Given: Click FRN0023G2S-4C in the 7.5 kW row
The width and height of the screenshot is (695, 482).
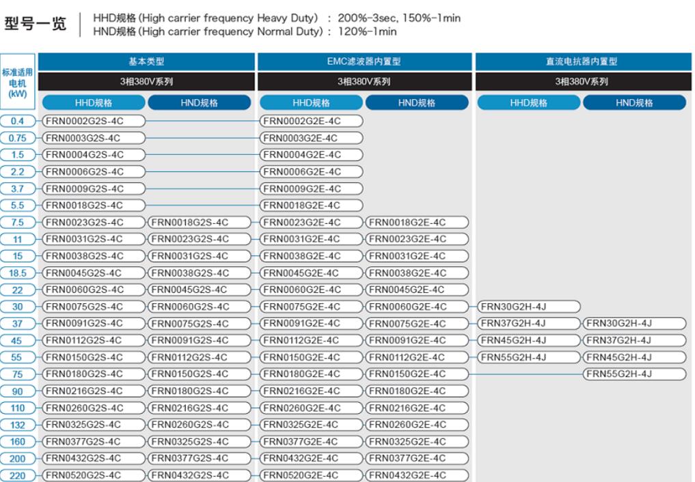Looking at the screenshot, I should 94,222.
